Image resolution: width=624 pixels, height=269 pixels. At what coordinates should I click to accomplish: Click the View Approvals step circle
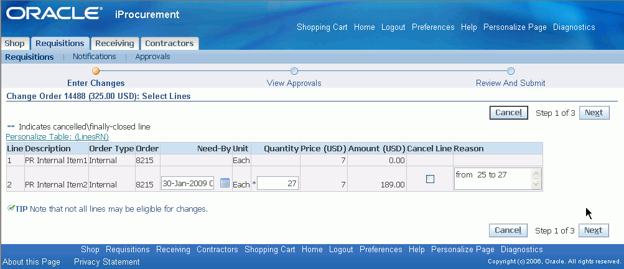tap(294, 71)
